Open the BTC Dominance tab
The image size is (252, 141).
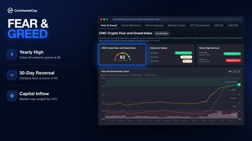tap(200, 26)
